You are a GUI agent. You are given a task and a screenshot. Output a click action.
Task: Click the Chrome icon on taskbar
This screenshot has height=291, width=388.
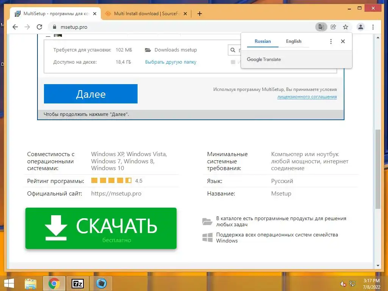point(54,283)
